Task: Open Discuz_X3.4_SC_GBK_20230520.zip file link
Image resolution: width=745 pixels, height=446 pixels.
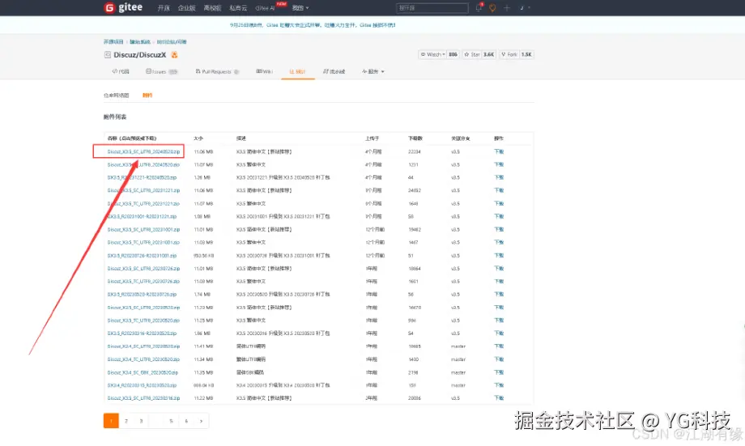Action: pyautogui.click(x=143, y=373)
